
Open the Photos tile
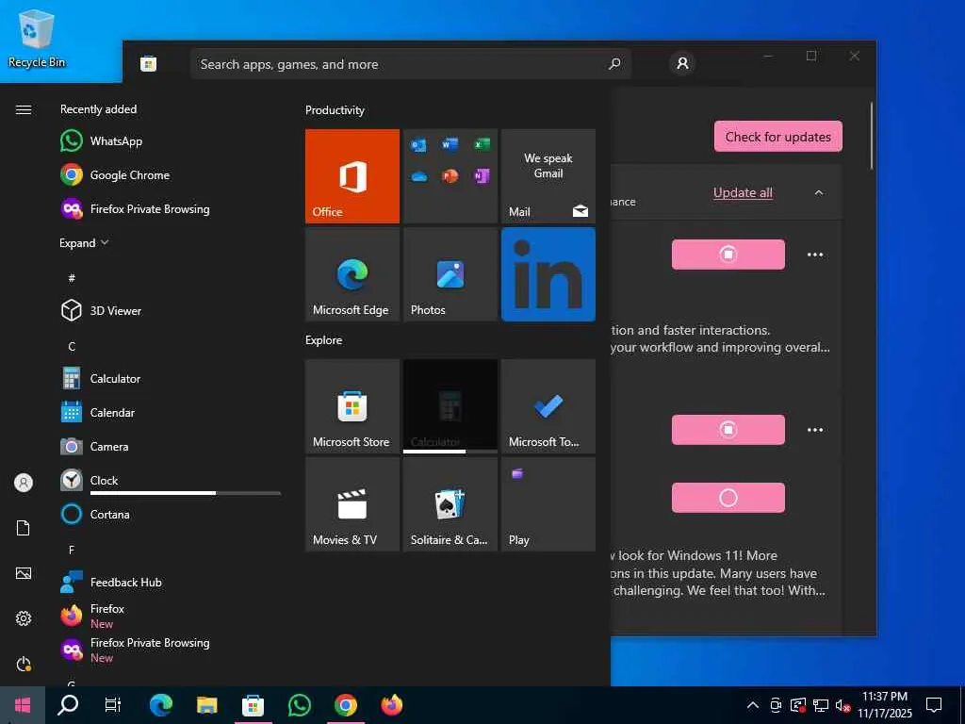(x=450, y=274)
